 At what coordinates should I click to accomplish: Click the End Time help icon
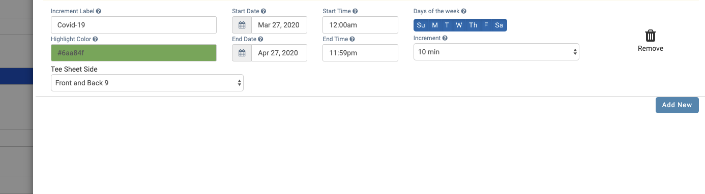[352, 39]
